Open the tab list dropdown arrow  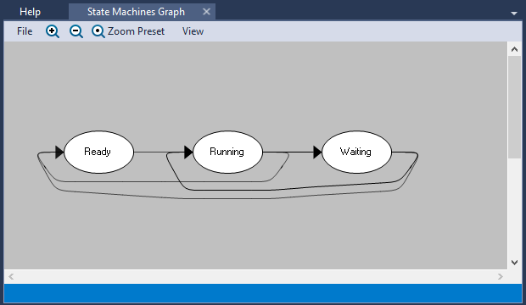click(x=513, y=14)
